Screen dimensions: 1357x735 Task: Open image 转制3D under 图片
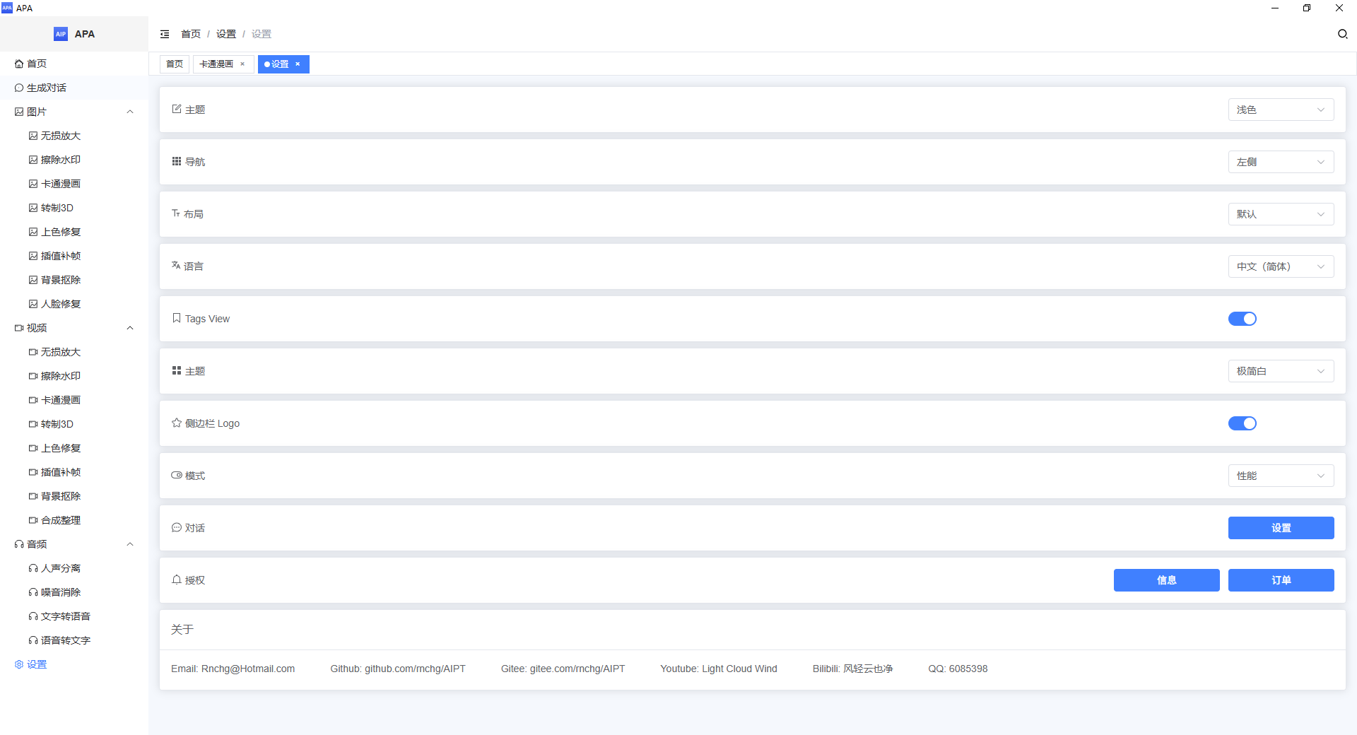(74, 208)
